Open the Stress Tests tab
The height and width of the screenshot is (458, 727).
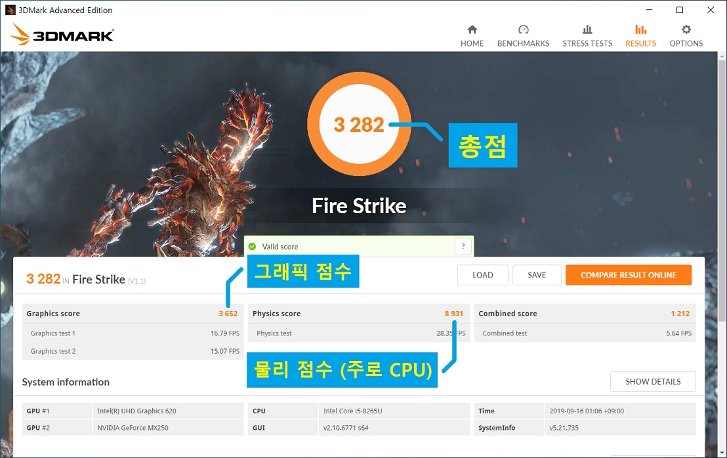pyautogui.click(x=587, y=36)
